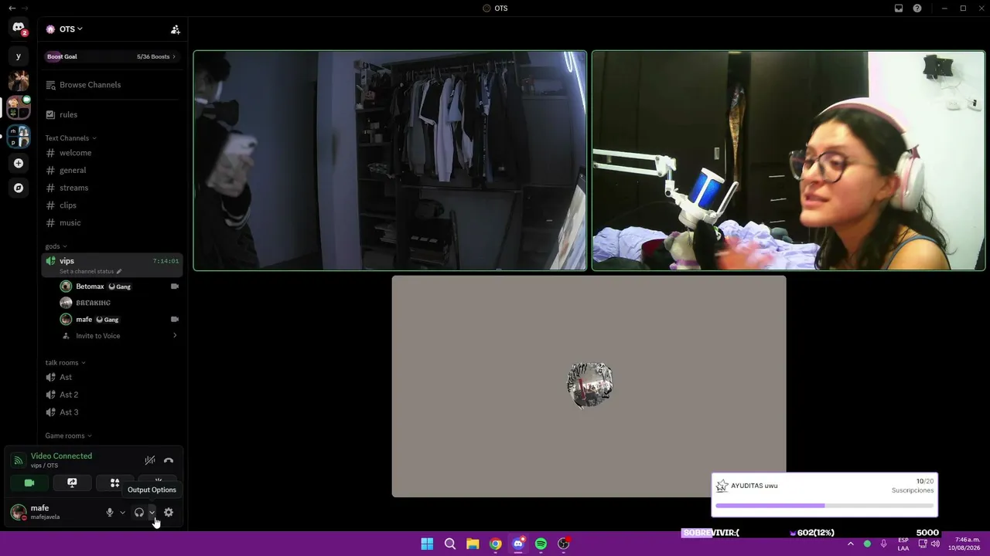Viewport: 990px width, 556px height.
Task: Open the clips text channel
Action: coord(111,205)
